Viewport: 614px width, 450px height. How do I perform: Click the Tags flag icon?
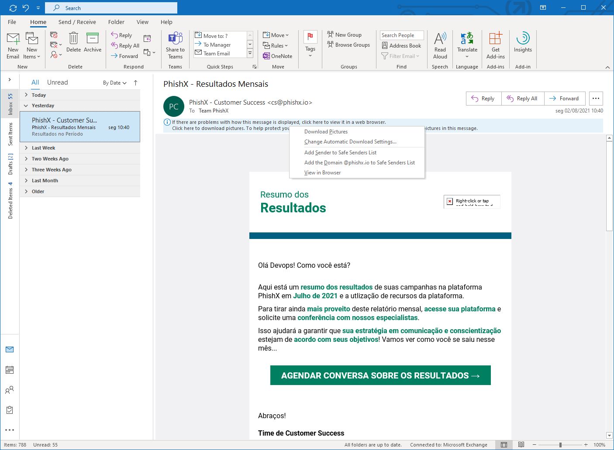click(310, 37)
